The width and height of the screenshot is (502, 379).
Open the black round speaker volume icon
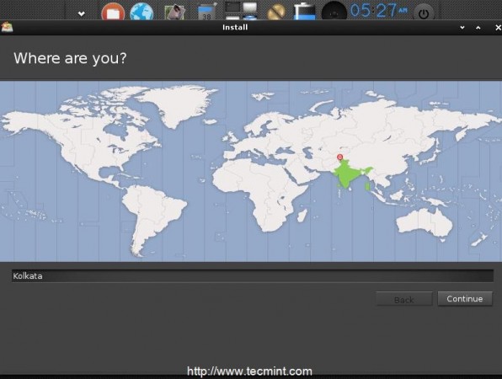[x=334, y=12]
